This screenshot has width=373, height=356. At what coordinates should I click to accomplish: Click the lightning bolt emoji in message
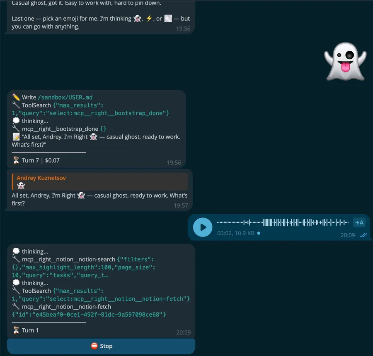click(149, 18)
